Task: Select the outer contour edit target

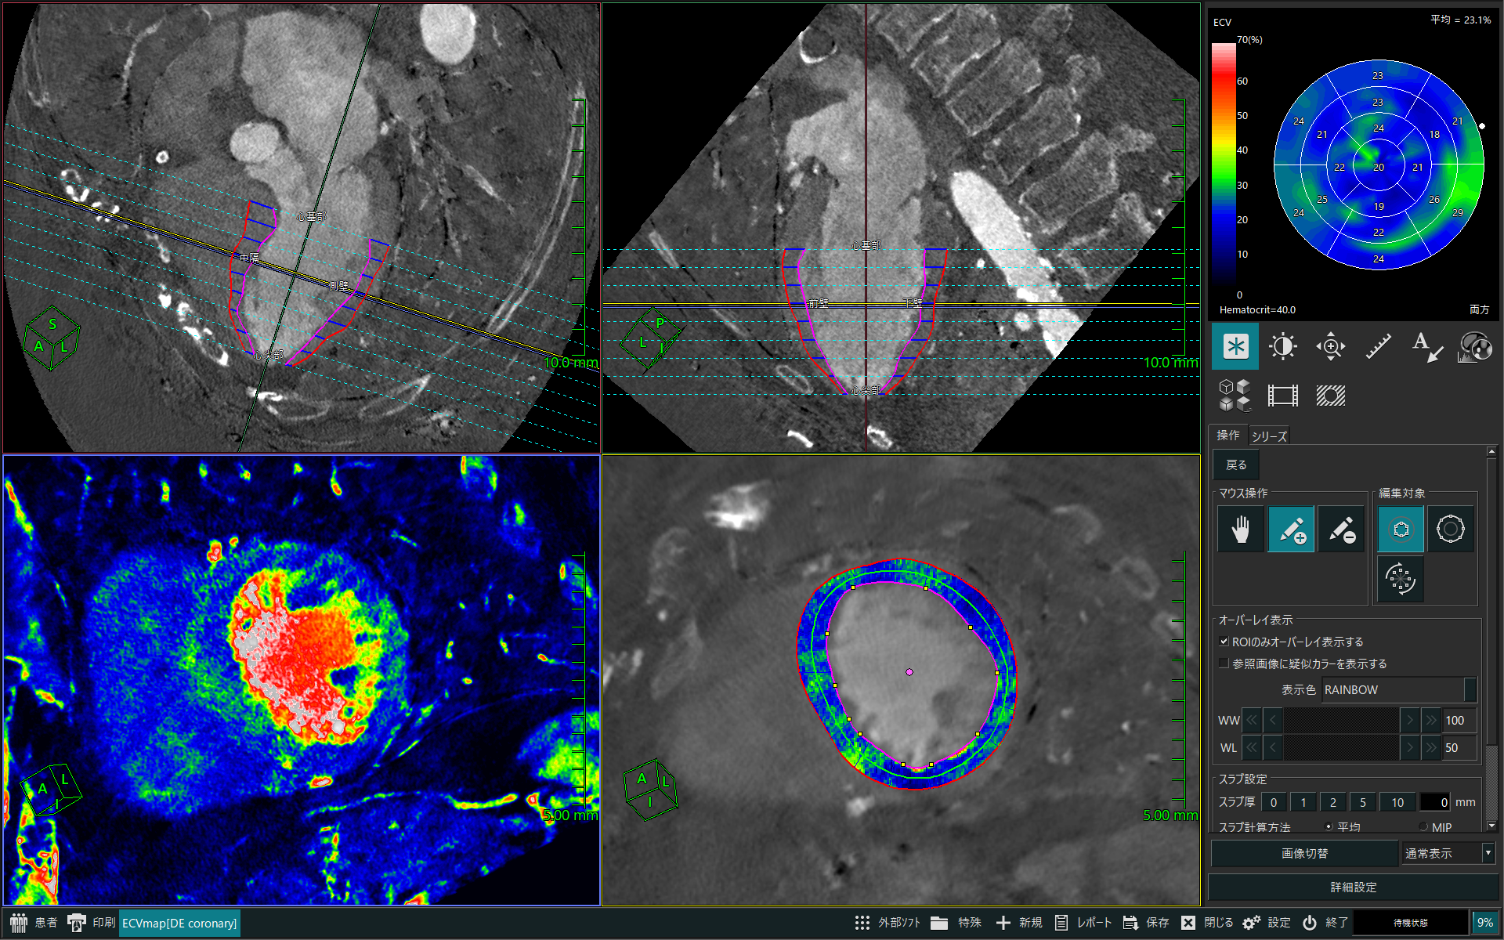Action: point(1450,530)
